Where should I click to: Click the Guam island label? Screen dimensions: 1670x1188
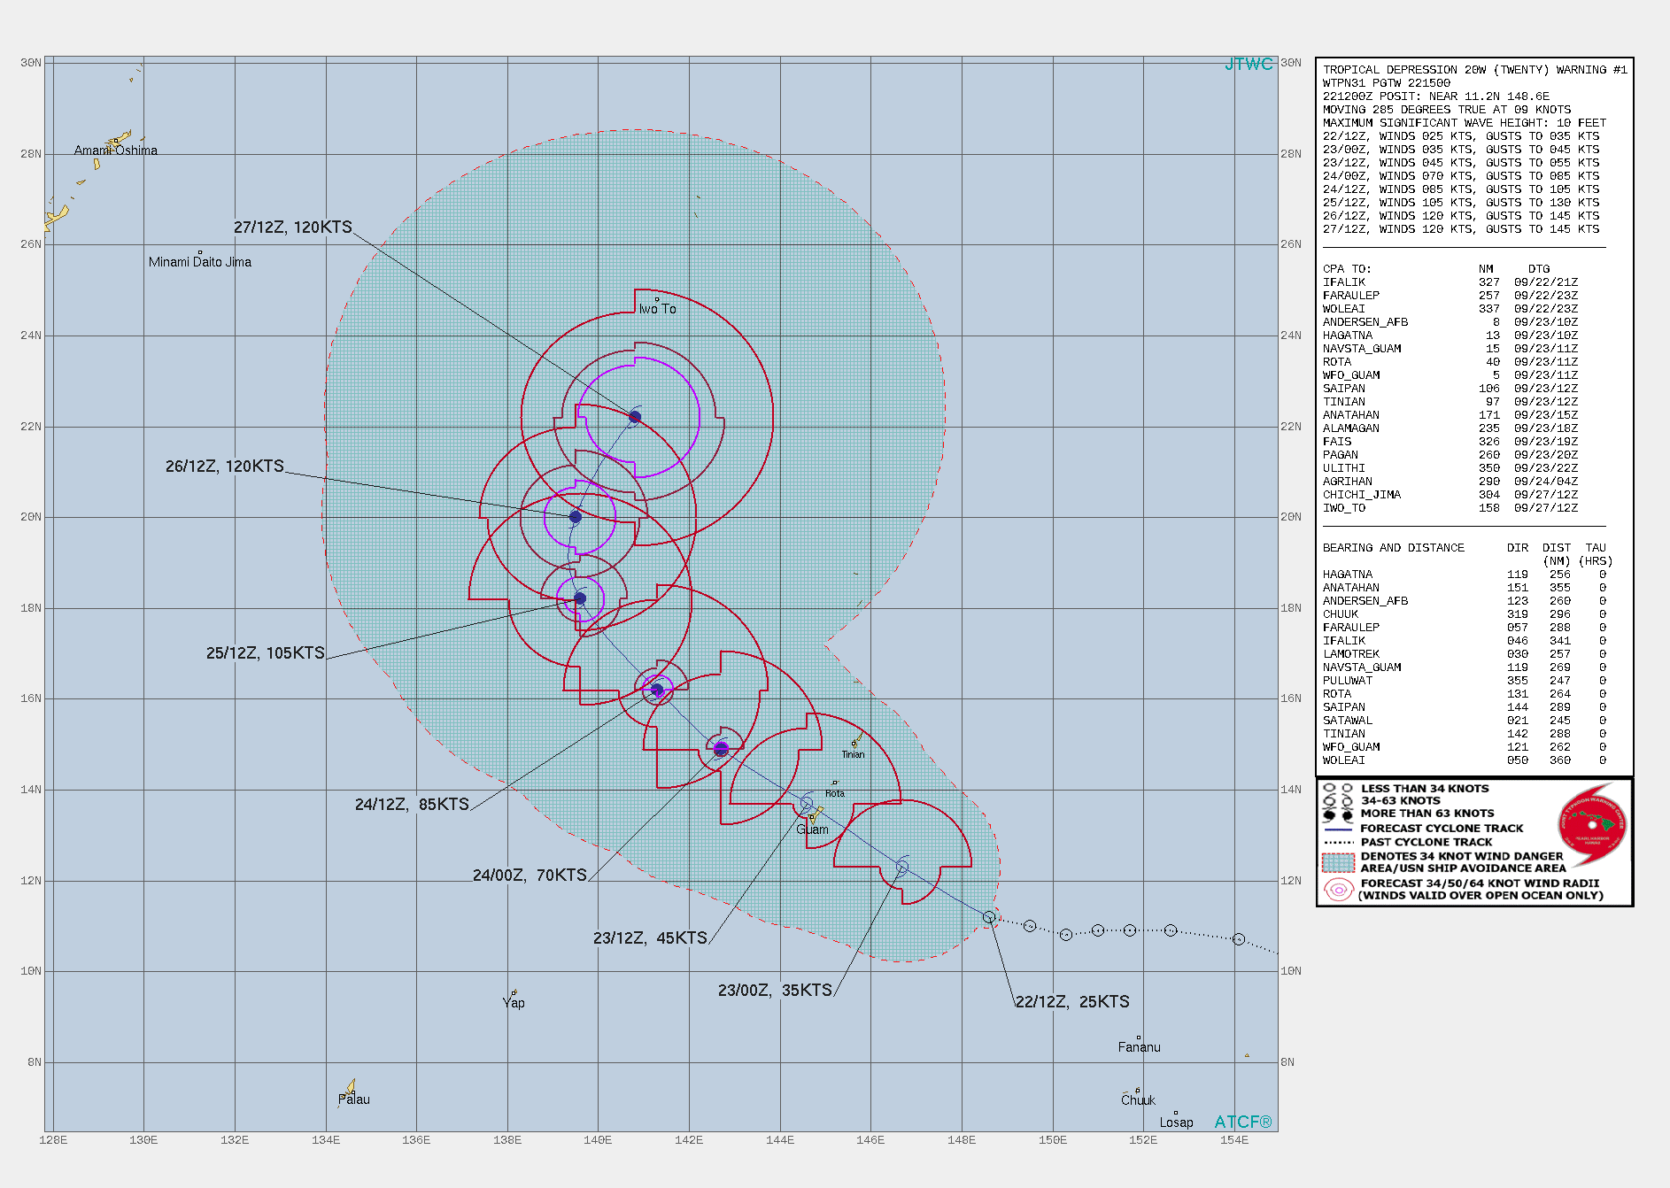coord(812,829)
